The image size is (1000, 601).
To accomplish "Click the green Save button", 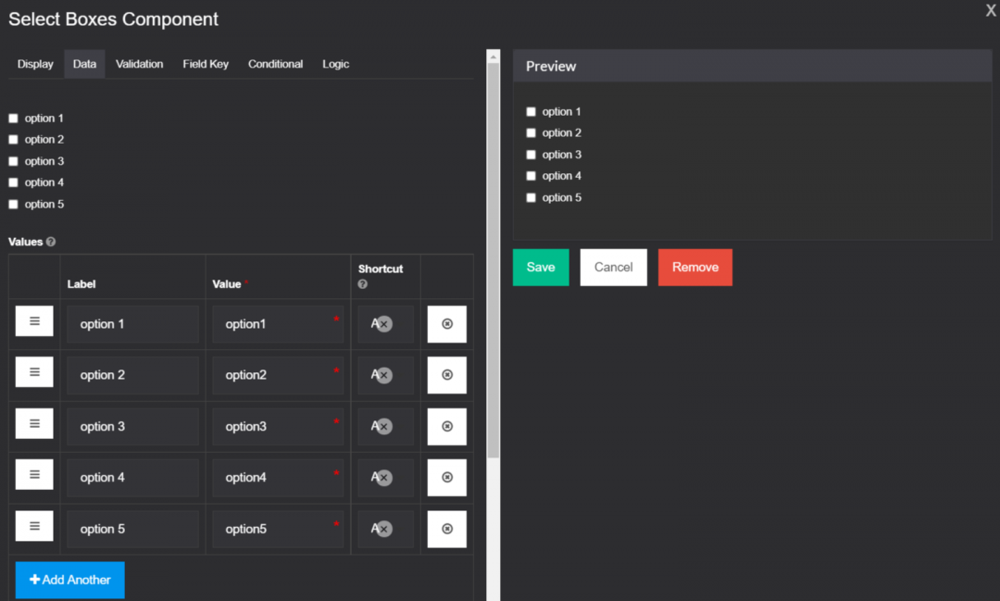I will pyautogui.click(x=541, y=268).
